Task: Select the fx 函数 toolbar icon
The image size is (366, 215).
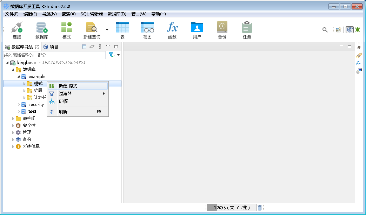Action: pyautogui.click(x=172, y=30)
